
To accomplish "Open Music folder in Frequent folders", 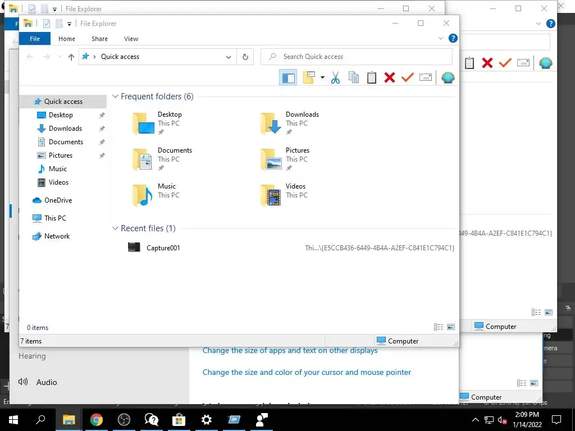I will (157, 195).
